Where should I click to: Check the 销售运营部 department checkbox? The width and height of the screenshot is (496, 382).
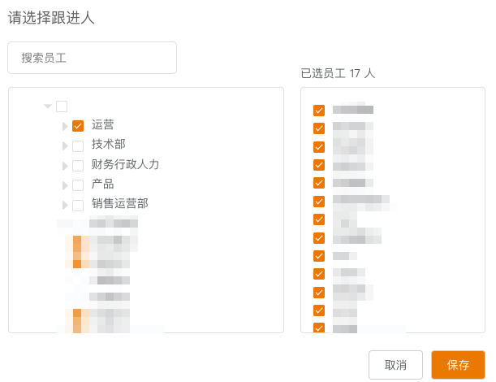point(78,205)
